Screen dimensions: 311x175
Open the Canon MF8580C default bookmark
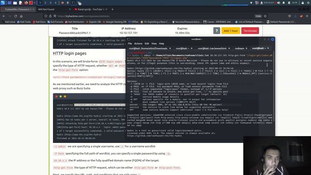point(218,22)
